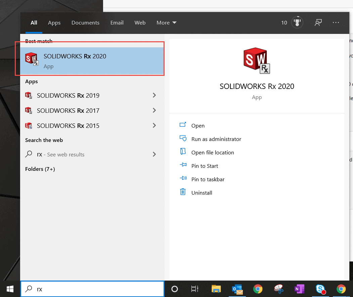Open Task View from the taskbar
The image size is (353, 297).
coord(195,289)
